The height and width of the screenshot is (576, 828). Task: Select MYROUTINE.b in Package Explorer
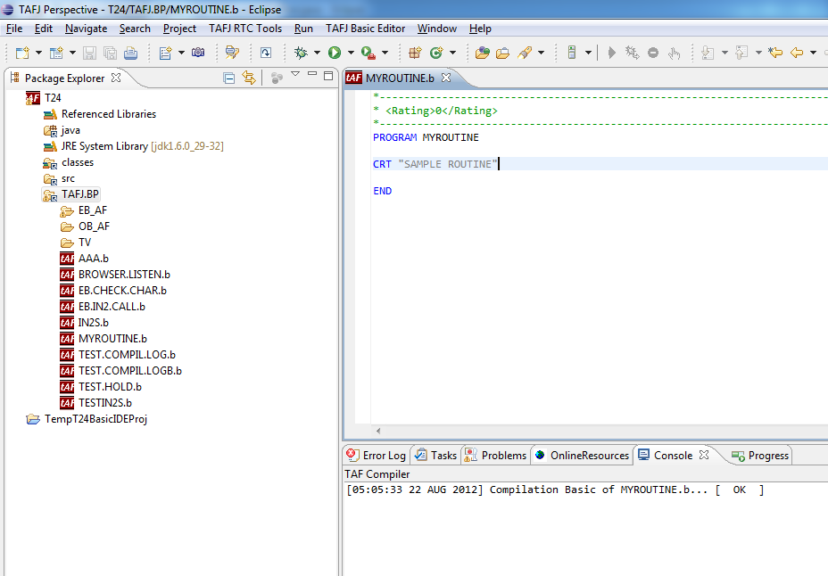112,339
